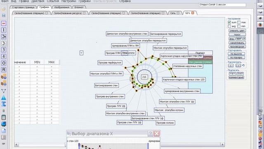
Task: Click the 'поиск' button
Action: [237, 35]
